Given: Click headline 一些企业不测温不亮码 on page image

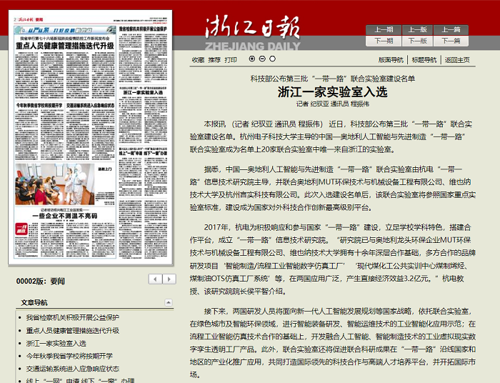Looking at the screenshot, I should (x=65, y=216).
